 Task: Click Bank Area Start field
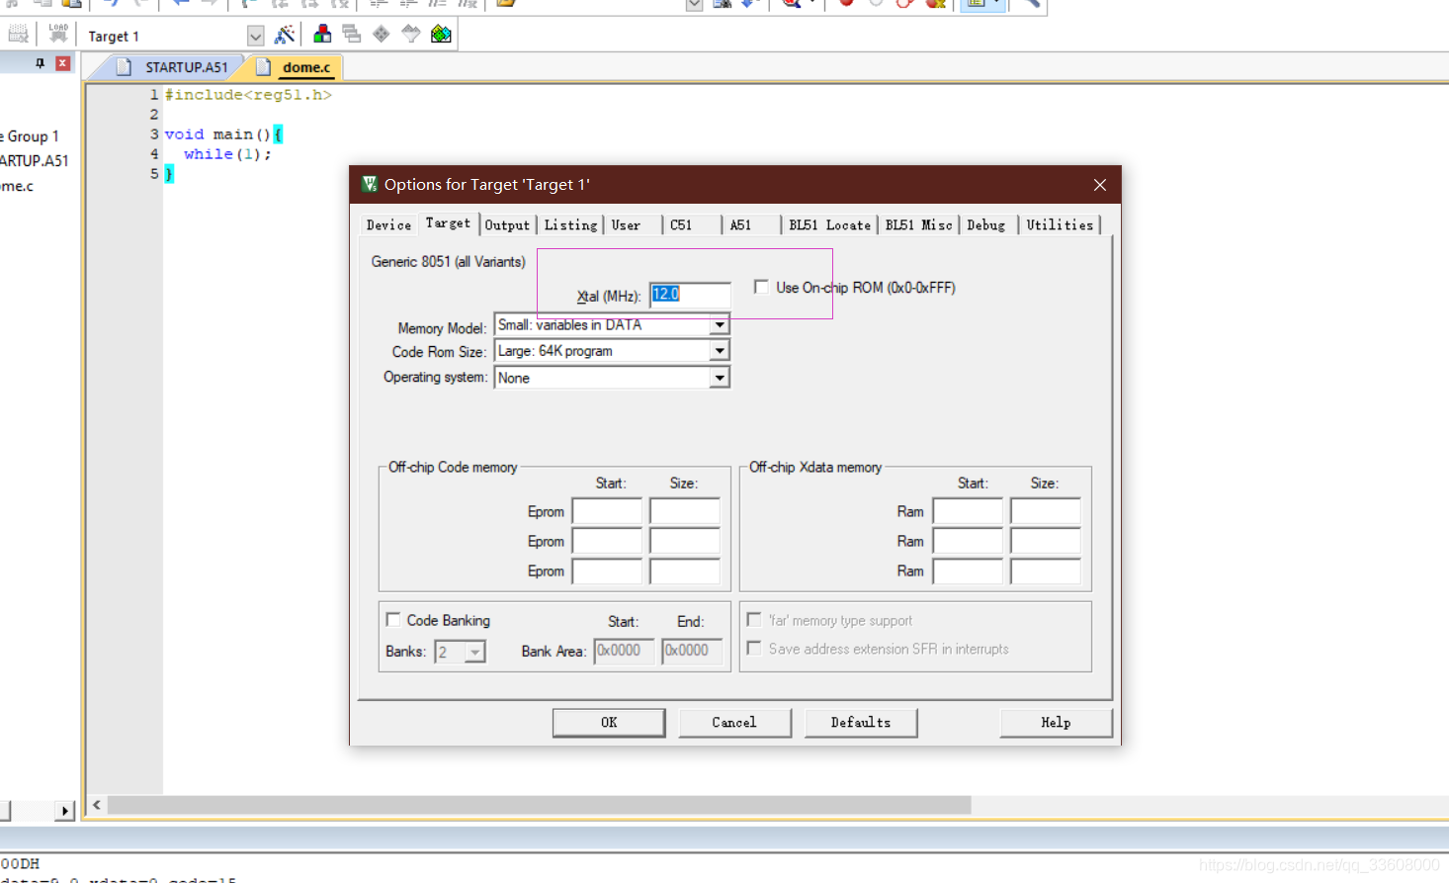[x=624, y=651]
